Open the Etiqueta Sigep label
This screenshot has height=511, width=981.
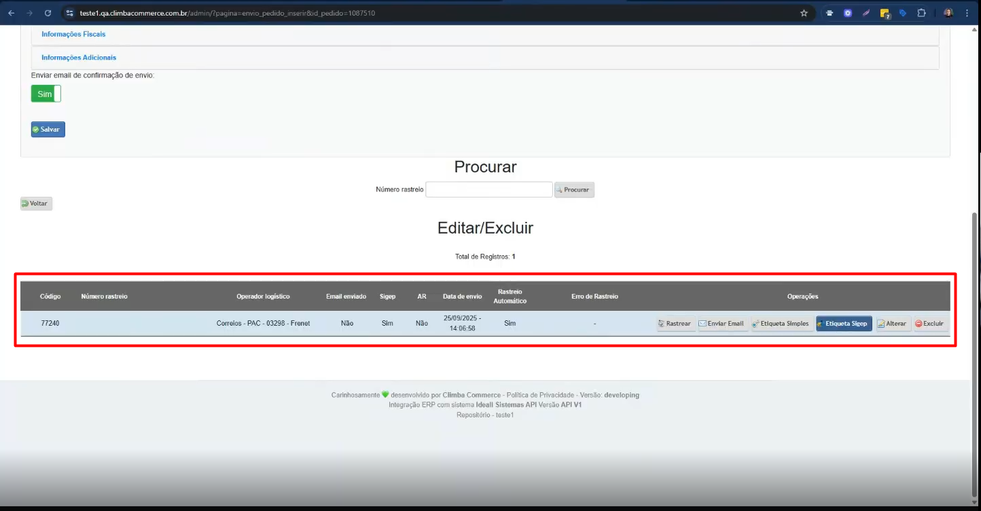(x=844, y=324)
